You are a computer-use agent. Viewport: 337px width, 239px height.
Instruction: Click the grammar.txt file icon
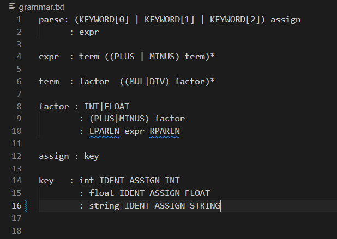coord(12,7)
